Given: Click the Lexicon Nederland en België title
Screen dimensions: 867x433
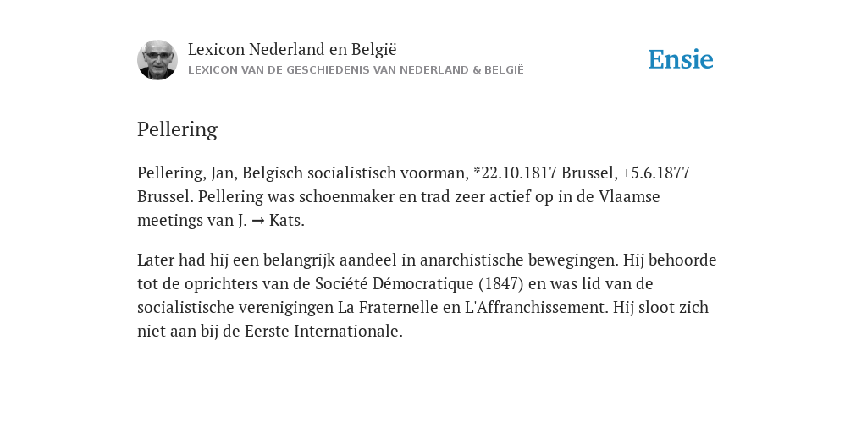Looking at the screenshot, I should pyautogui.click(x=292, y=49).
